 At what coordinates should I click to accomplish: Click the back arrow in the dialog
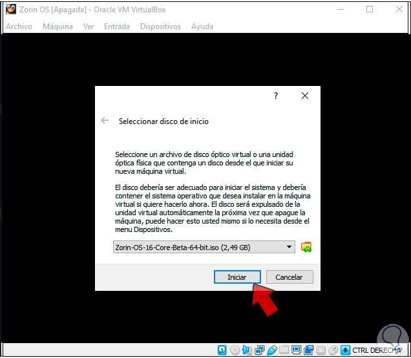point(105,120)
